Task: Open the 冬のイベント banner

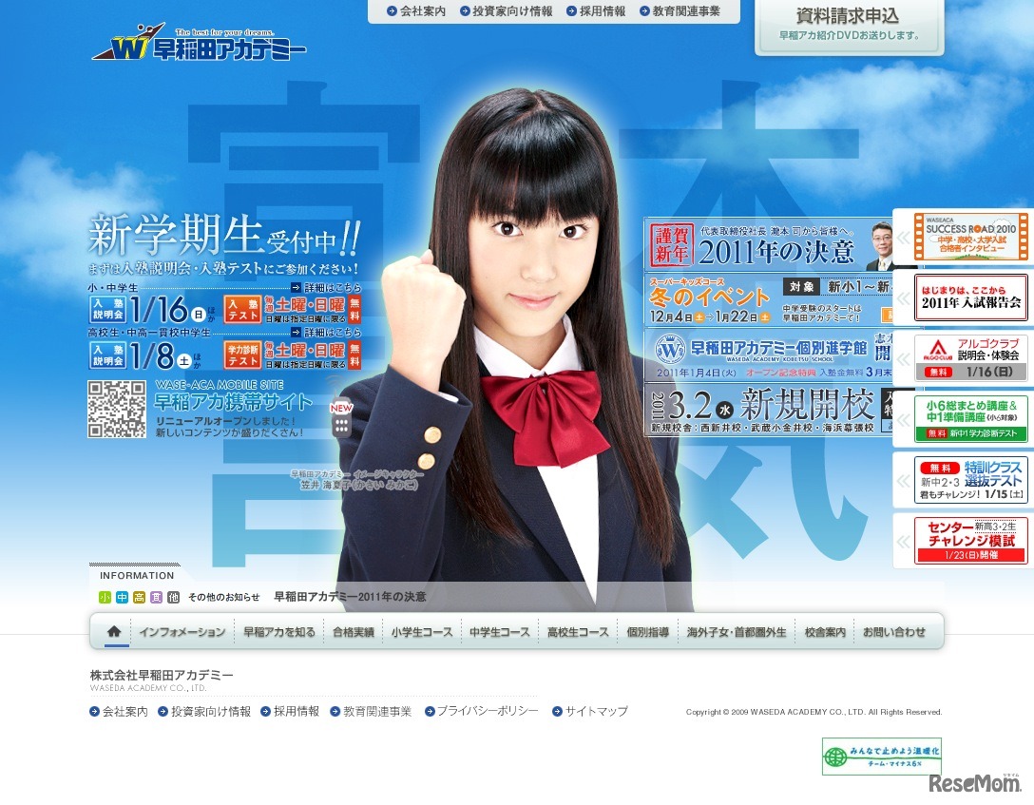Action: pos(769,300)
